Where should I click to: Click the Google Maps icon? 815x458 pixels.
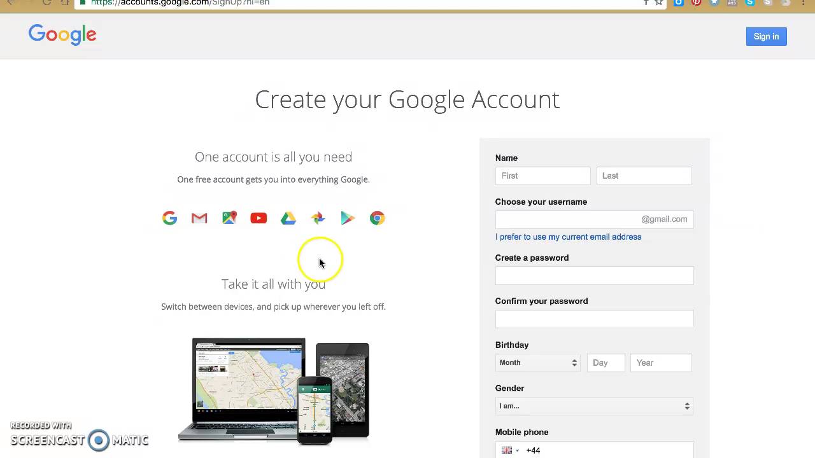229,218
